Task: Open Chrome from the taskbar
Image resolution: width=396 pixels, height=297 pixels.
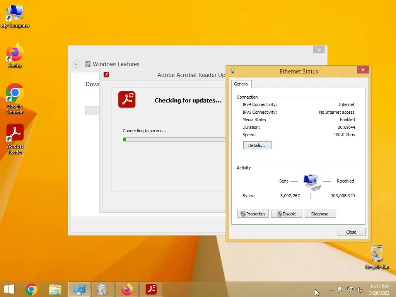Action: pos(31,289)
